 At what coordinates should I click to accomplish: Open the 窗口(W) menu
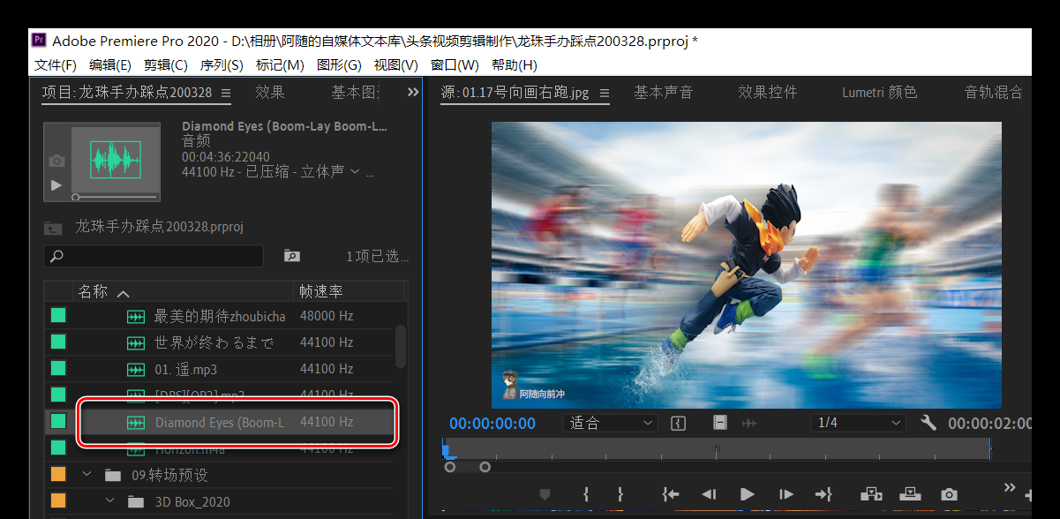point(455,65)
